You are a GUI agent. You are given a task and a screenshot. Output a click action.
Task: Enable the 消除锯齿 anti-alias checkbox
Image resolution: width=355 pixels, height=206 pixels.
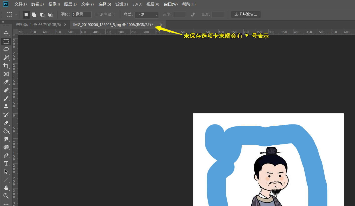click(96, 15)
